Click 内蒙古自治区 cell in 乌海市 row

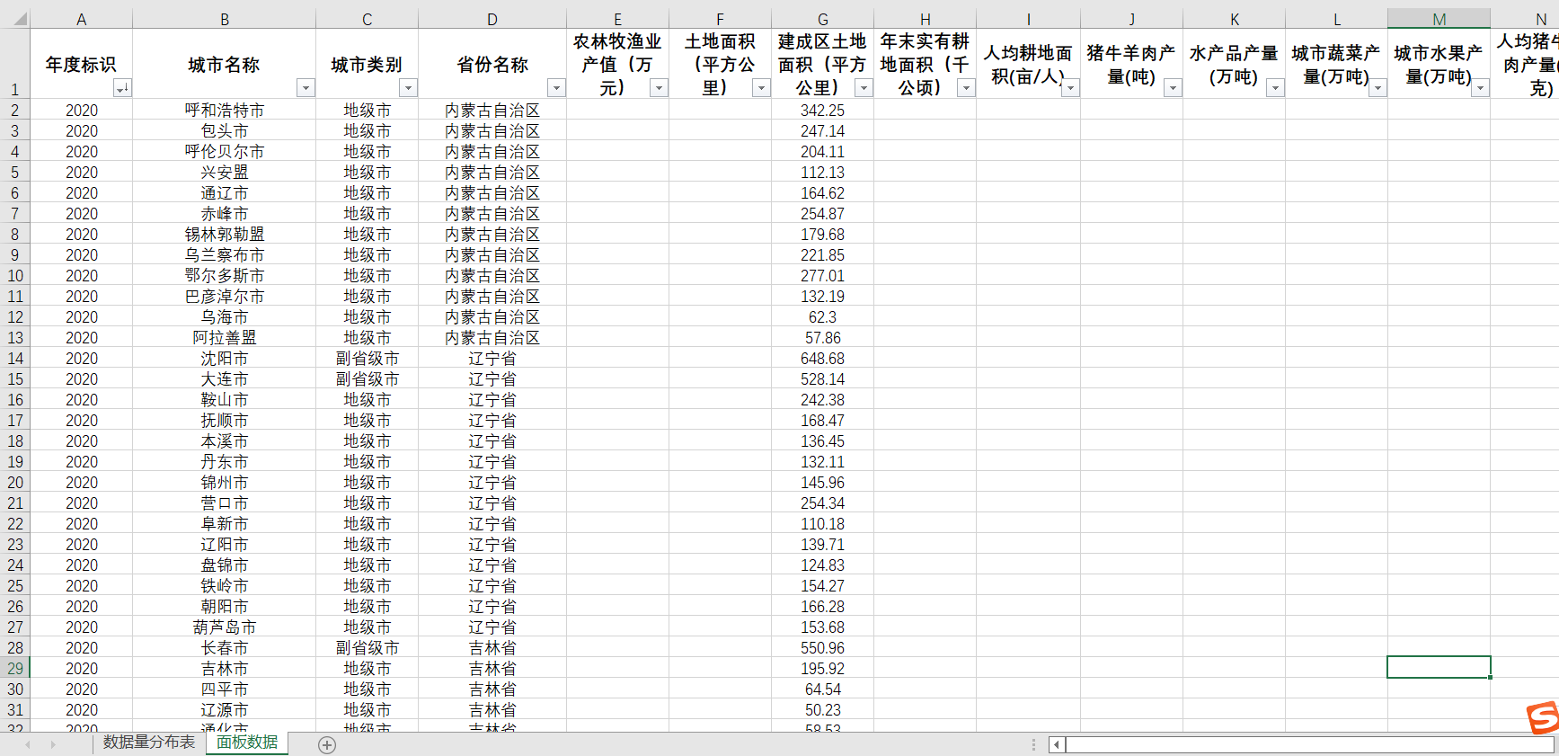[492, 317]
